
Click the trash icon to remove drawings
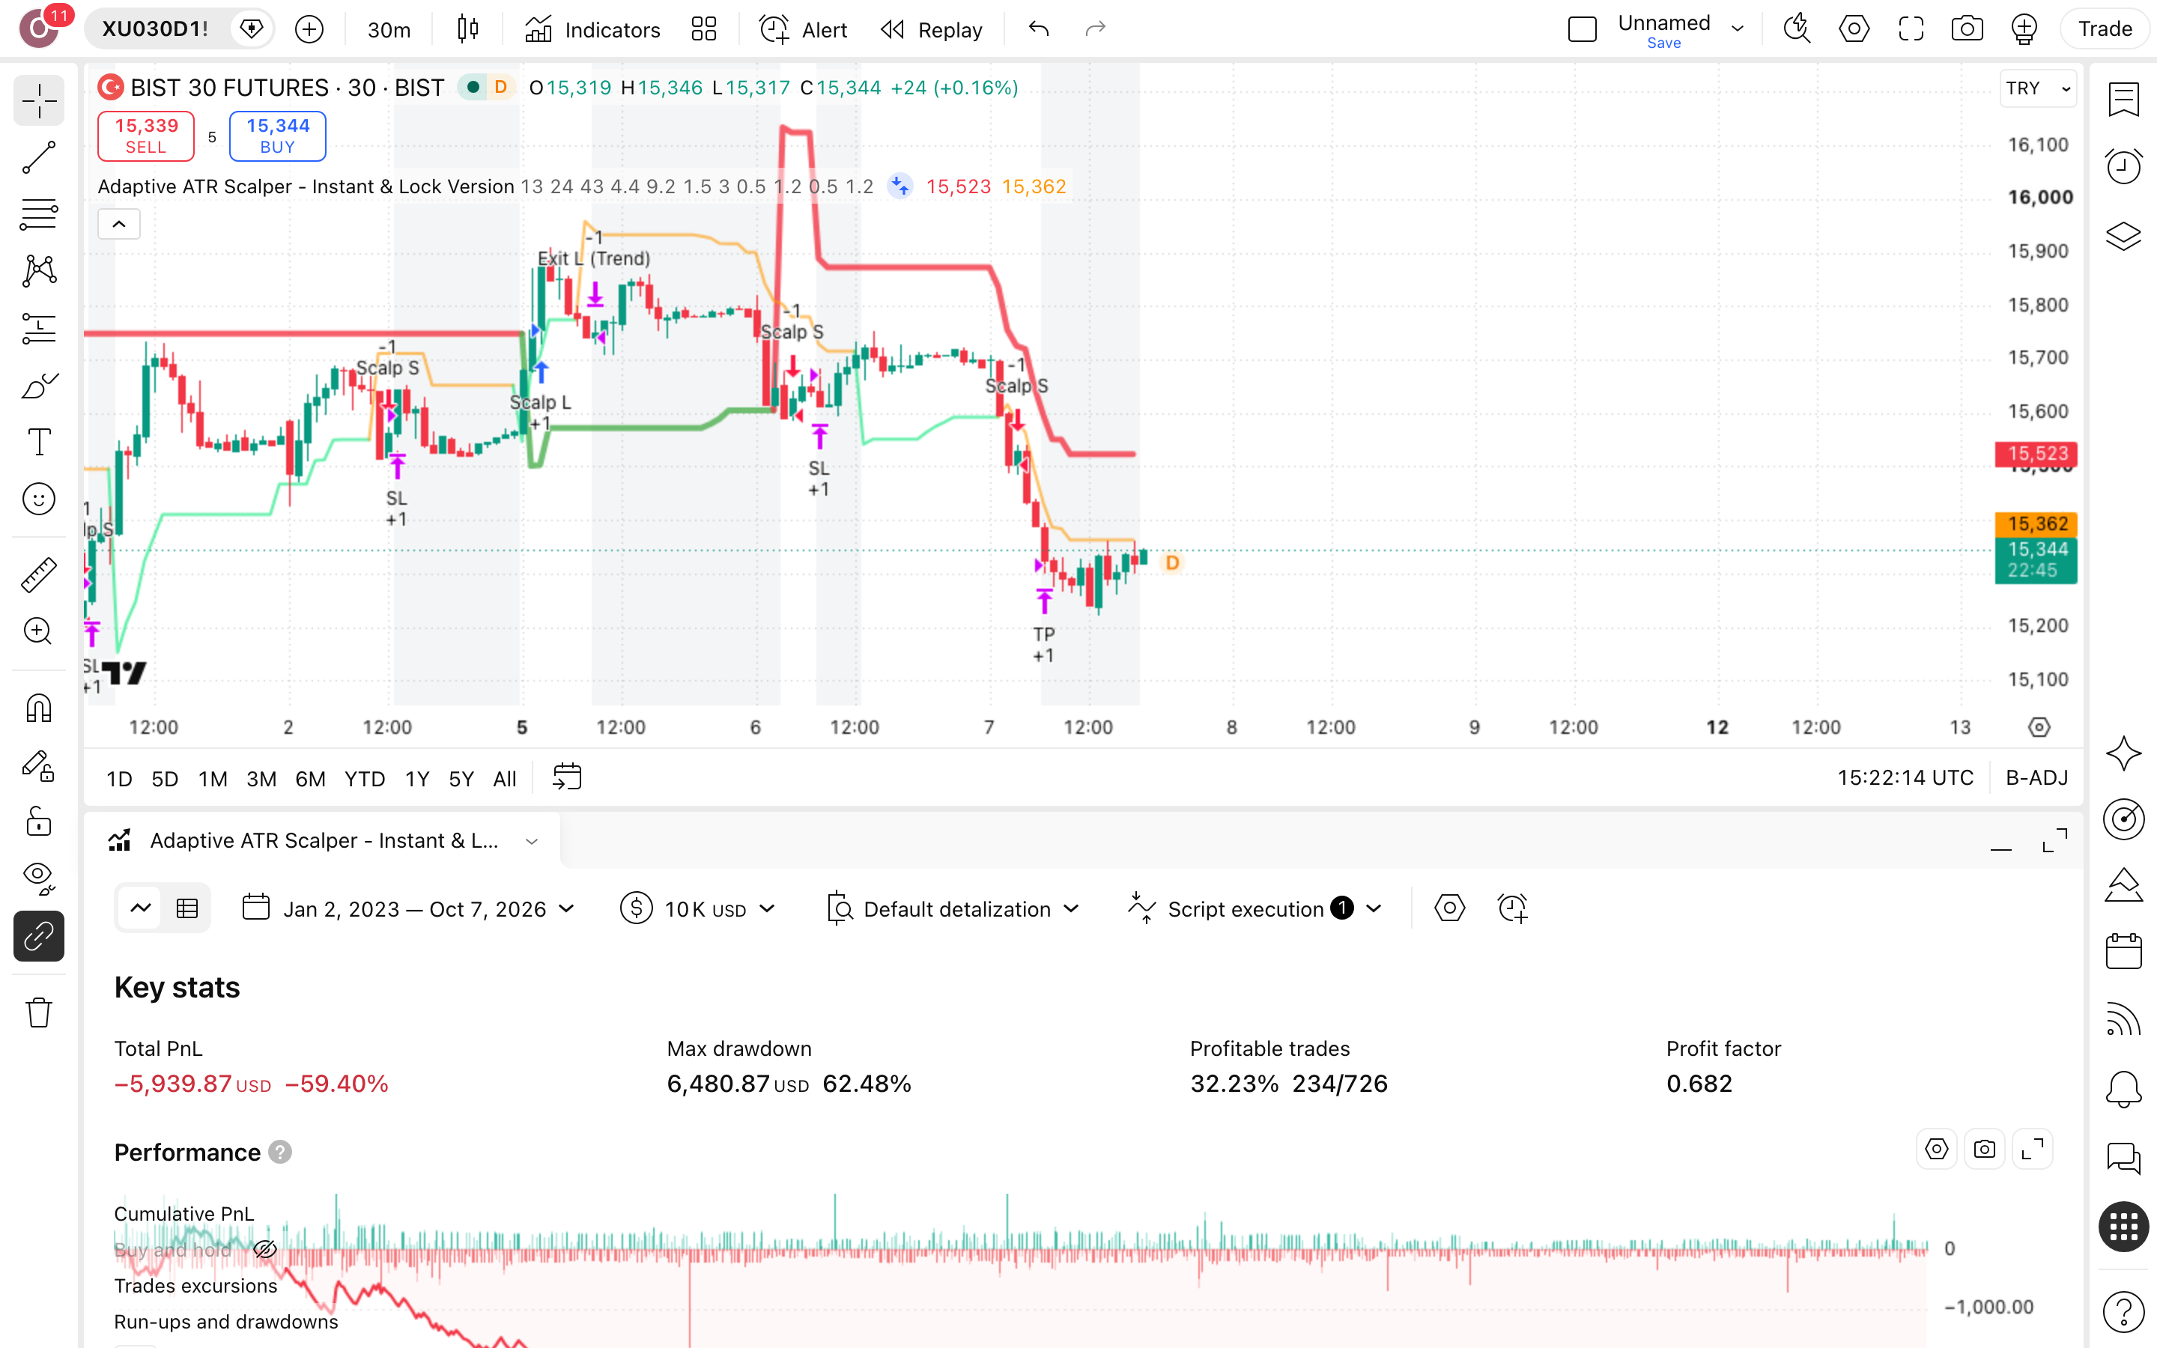pos(38,1012)
